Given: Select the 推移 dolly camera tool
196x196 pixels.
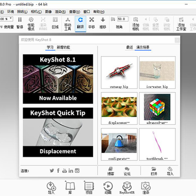Looking at the screenshot, I should point(103,23).
